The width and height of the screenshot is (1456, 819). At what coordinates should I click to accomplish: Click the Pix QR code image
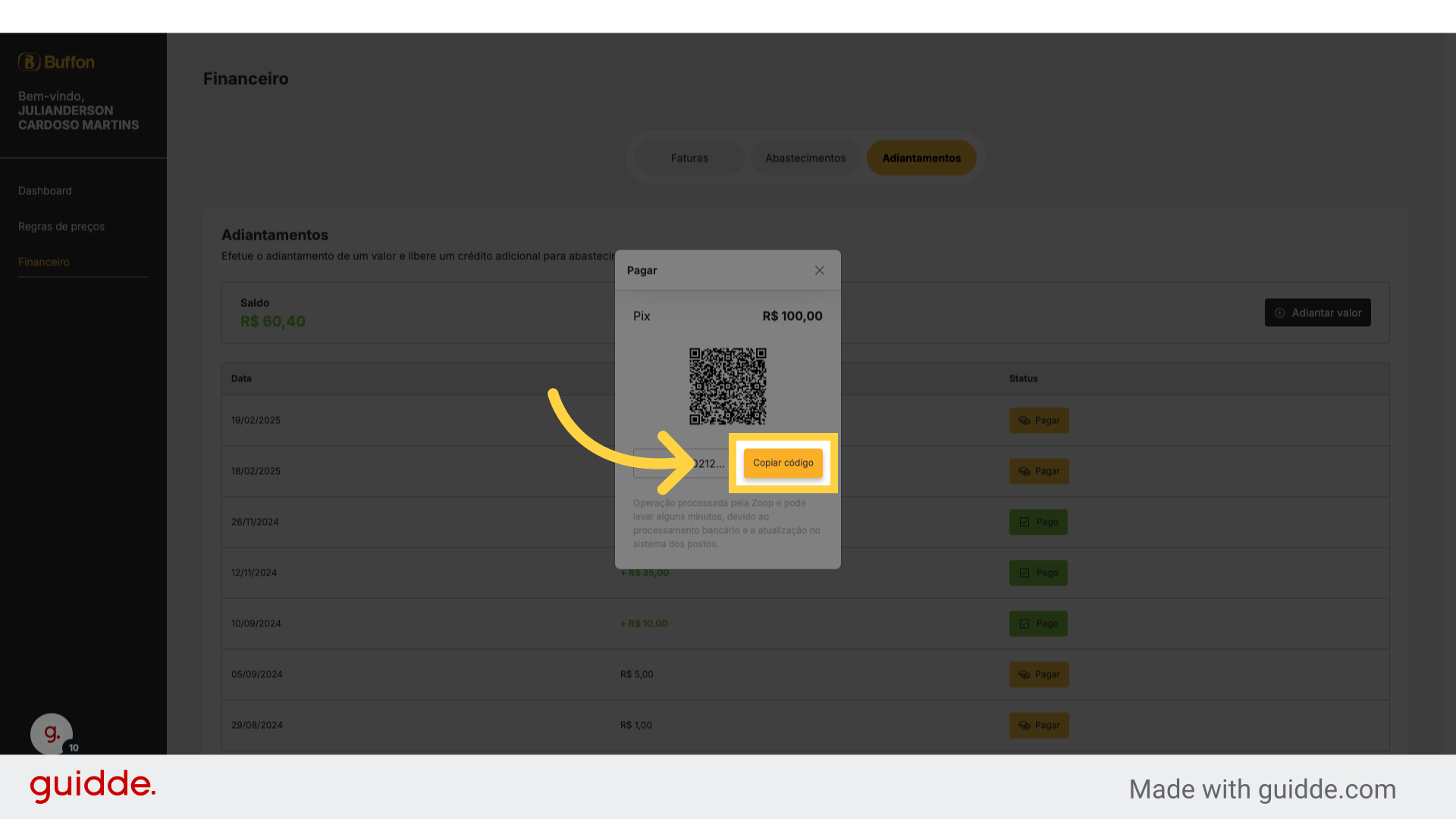(x=727, y=386)
